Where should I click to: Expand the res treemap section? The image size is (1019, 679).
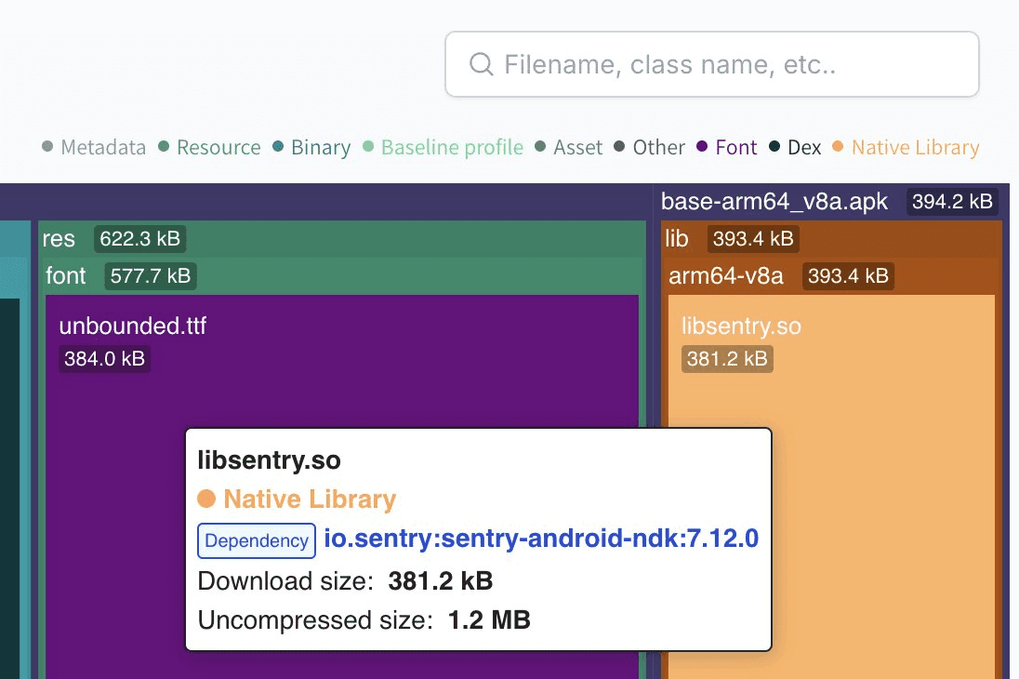click(x=60, y=239)
